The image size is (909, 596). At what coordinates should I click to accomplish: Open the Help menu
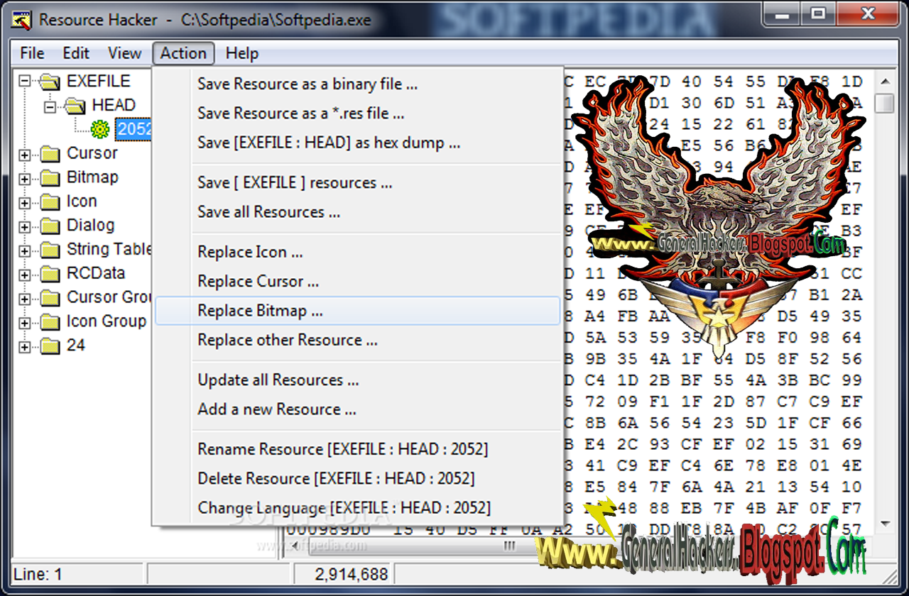click(242, 53)
